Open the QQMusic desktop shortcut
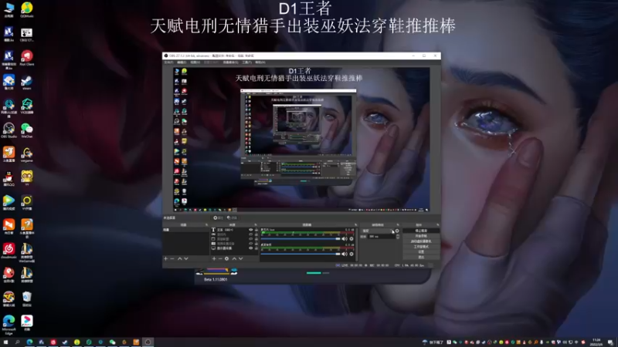The width and height of the screenshot is (618, 347). [x=27, y=9]
